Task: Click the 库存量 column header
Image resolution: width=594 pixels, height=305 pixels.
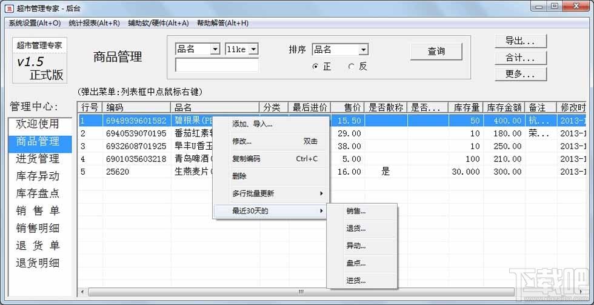Action: click(466, 107)
